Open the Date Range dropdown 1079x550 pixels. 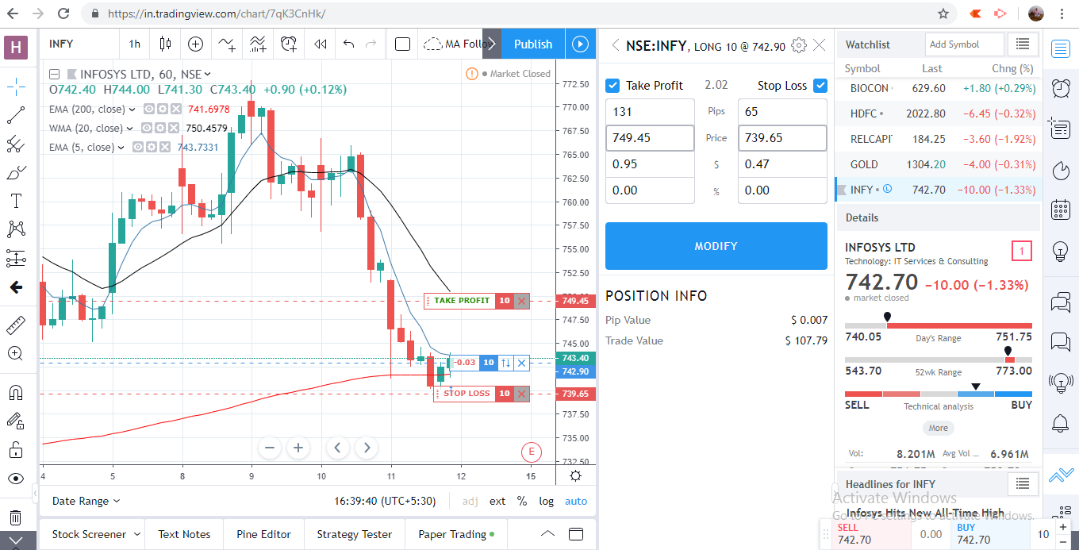[x=86, y=501]
